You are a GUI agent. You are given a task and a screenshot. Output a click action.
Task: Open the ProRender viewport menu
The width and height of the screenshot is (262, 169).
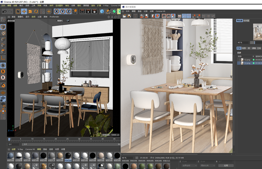click(54, 16)
